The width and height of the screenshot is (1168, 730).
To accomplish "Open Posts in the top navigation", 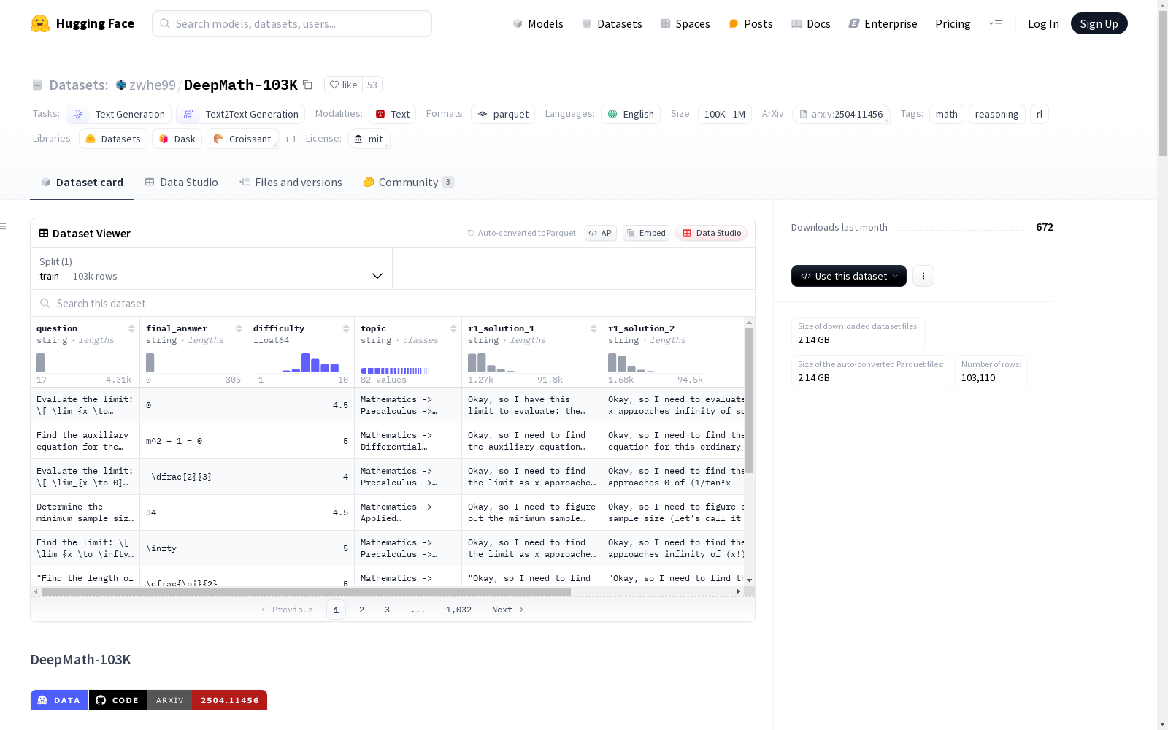I will pos(750,23).
